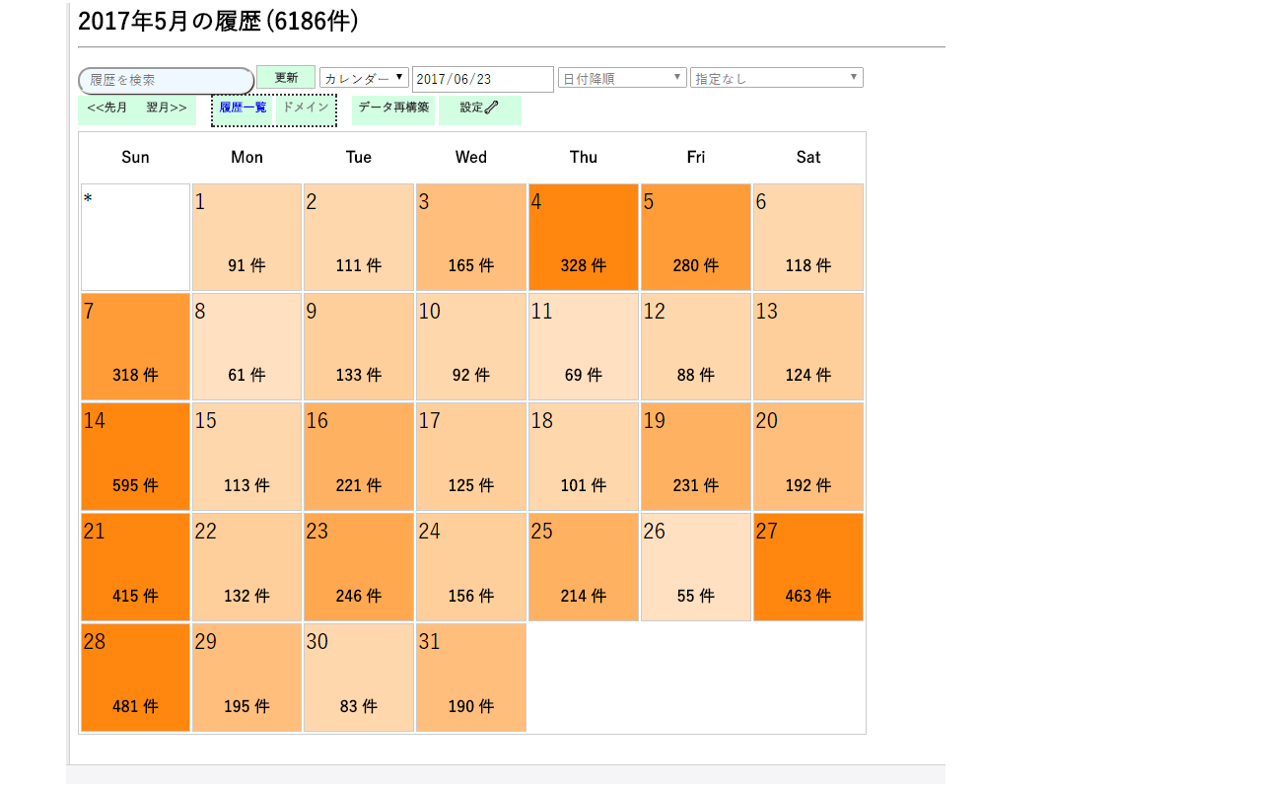Open May 29 cell with 195 件
The image size is (1262, 789).
pos(246,678)
